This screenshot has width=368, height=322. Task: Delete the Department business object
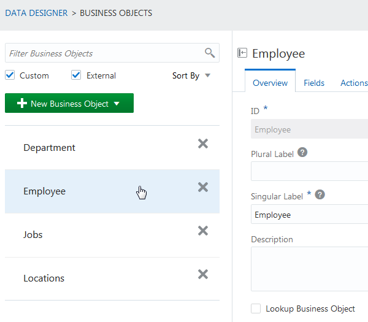[203, 144]
